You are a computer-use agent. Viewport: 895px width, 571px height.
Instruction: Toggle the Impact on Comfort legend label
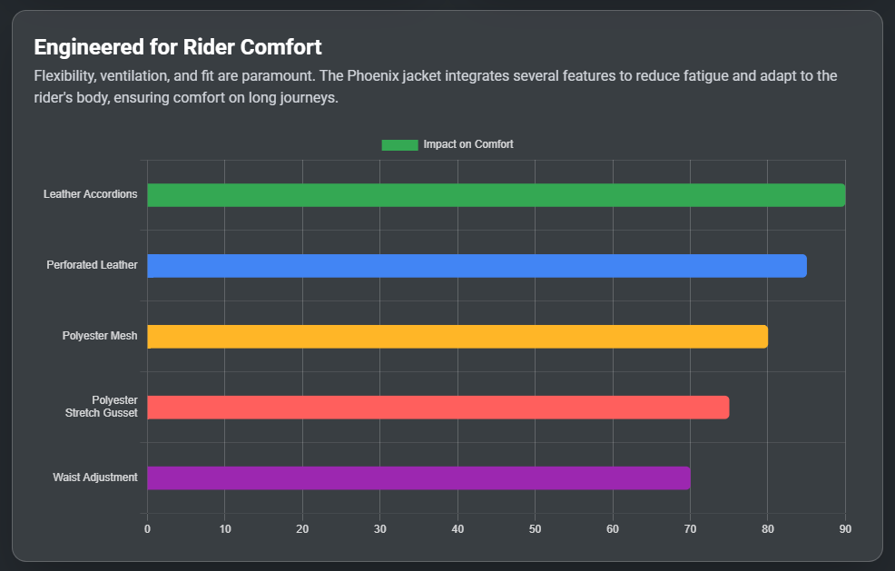467,145
